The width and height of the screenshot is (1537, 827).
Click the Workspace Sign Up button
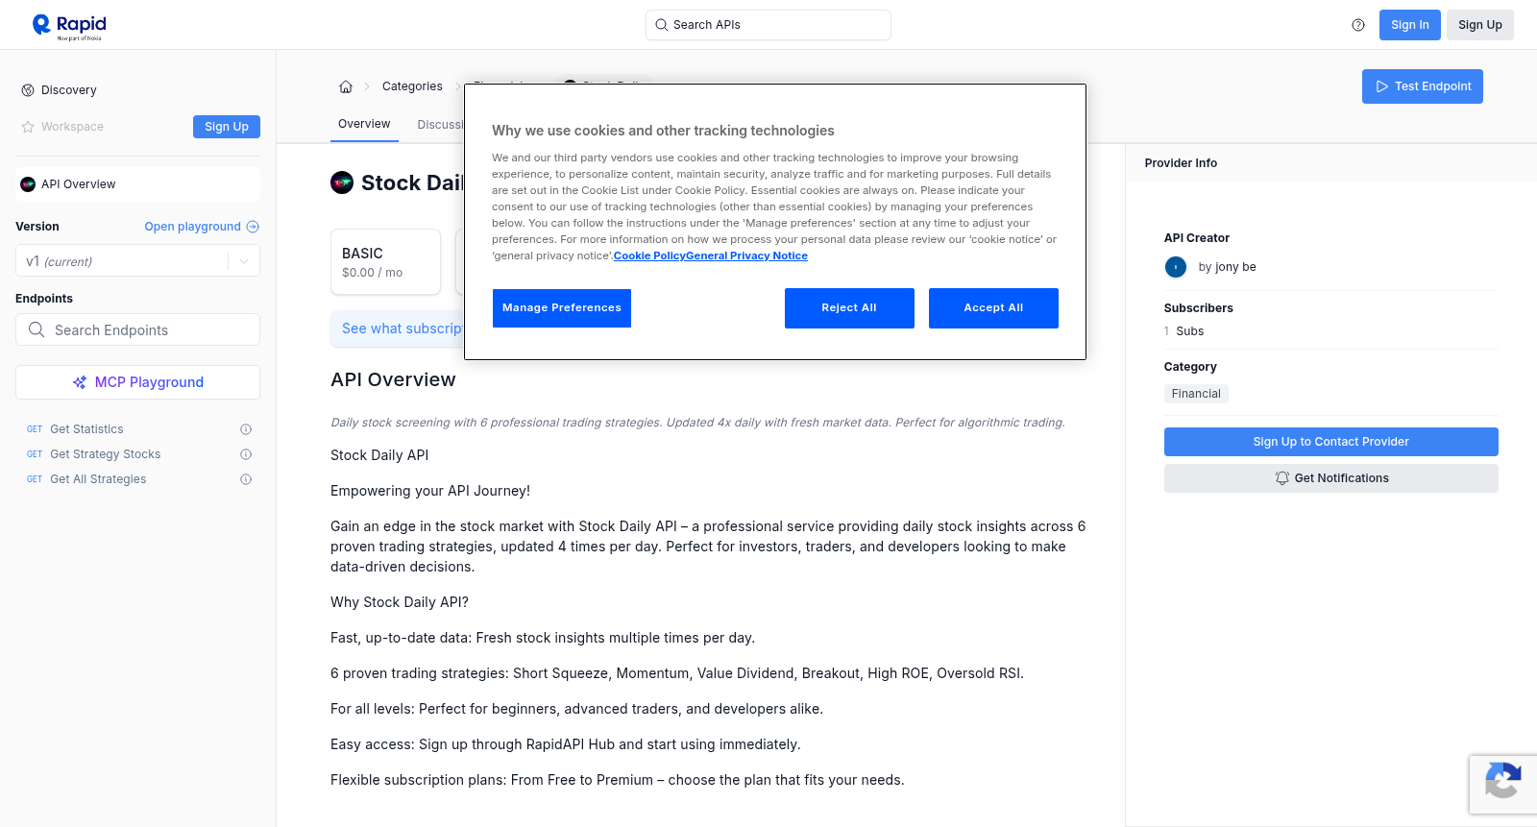(227, 127)
